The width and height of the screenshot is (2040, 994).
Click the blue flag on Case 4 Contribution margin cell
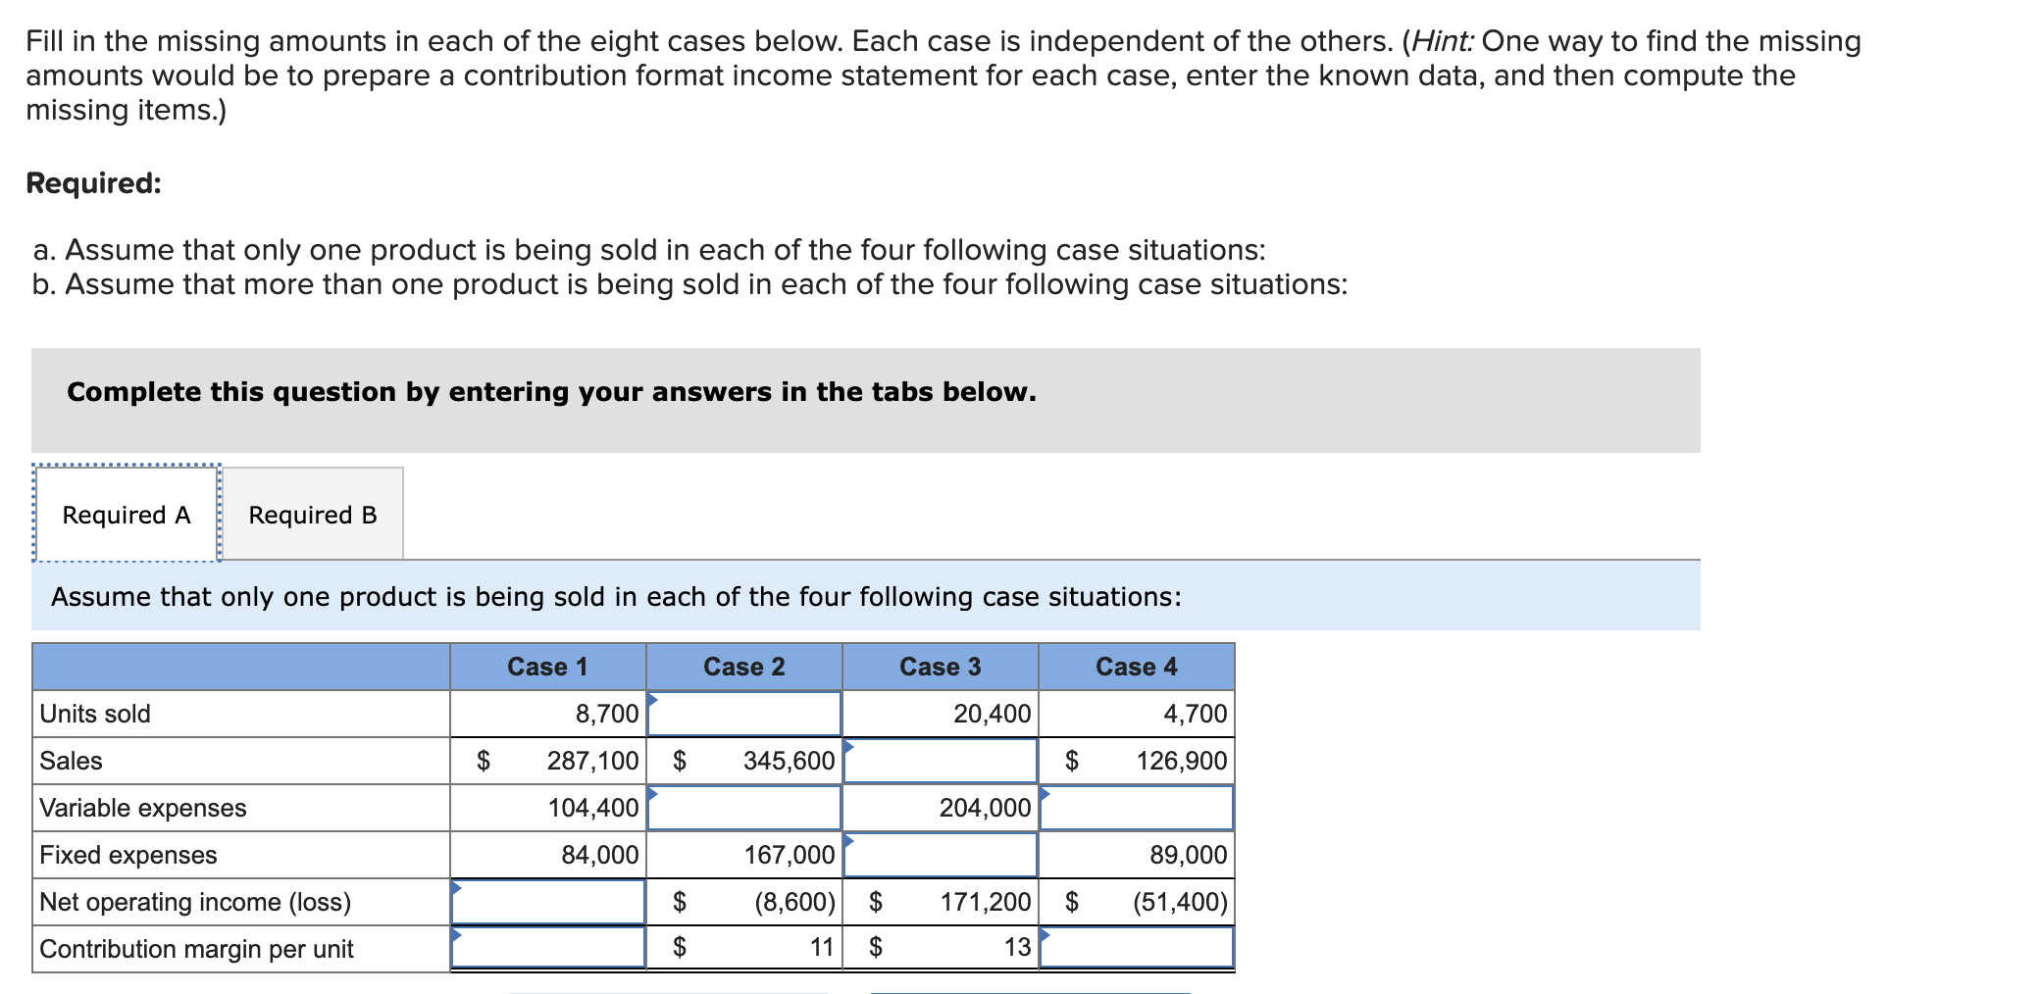1045,935
